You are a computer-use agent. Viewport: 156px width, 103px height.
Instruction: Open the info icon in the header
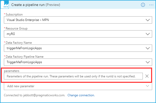point(143,5)
